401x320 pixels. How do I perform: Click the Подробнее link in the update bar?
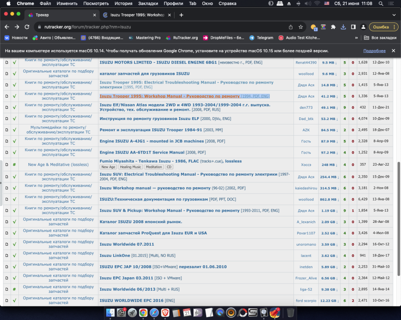click(375, 51)
